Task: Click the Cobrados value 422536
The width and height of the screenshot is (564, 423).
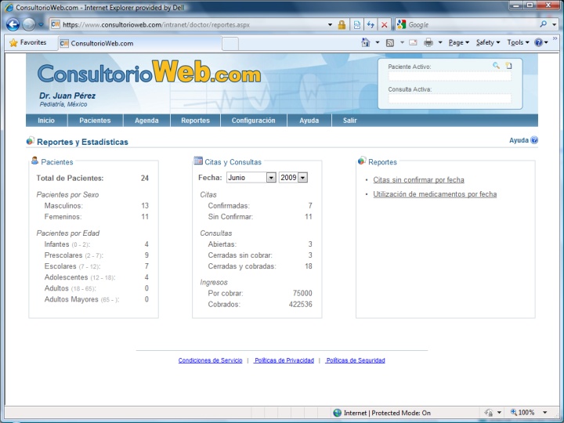Action: [300, 304]
